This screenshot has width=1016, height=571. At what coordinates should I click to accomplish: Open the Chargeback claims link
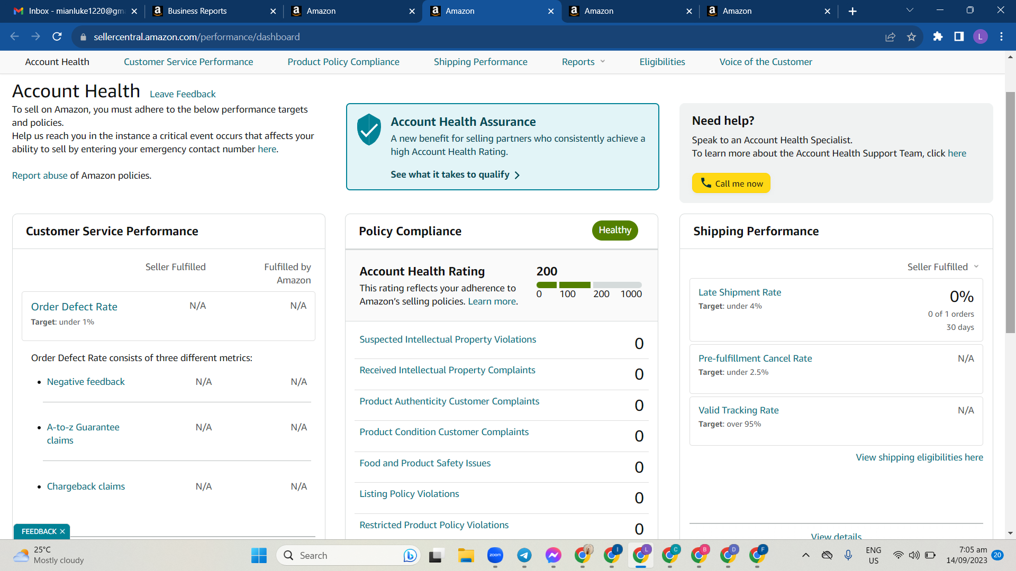[86, 486]
